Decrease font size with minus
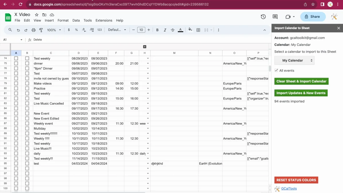Viewport: 343px width, 193px height. [x=133, y=30]
